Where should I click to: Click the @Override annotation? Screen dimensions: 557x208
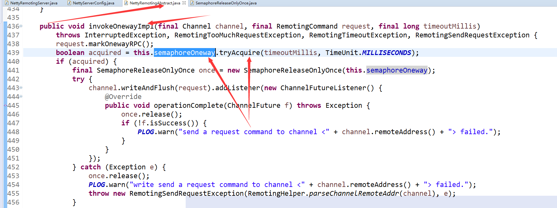123,97
